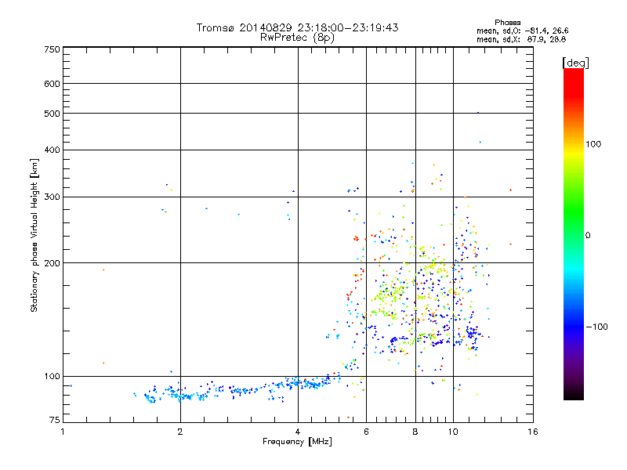Click the x-axis tick label '8'
627x470 pixels.
pos(415,432)
